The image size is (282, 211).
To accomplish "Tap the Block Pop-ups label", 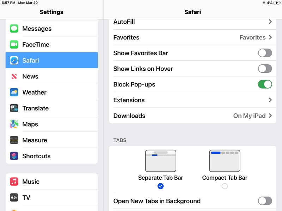I will (x=134, y=84).
